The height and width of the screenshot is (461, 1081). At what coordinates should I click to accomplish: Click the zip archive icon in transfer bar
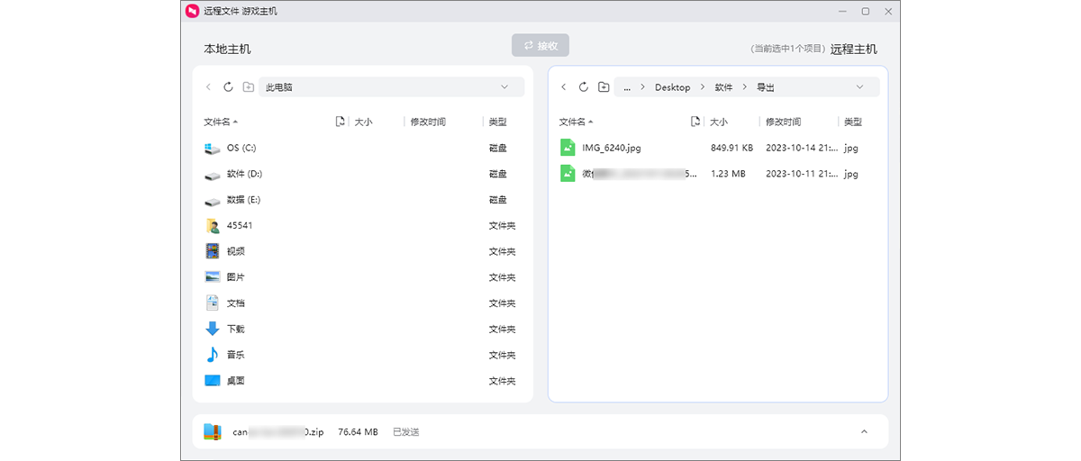pyautogui.click(x=213, y=432)
